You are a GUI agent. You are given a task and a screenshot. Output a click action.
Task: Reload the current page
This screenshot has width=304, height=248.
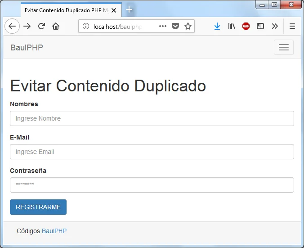(41, 26)
